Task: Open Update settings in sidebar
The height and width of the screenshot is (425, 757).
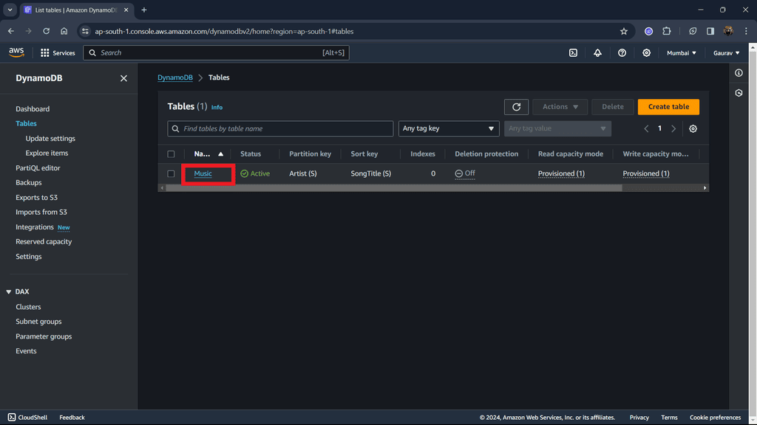Action: 50,138
